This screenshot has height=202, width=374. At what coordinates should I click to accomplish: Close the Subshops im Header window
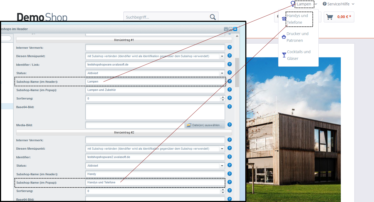pyautogui.click(x=235, y=29)
